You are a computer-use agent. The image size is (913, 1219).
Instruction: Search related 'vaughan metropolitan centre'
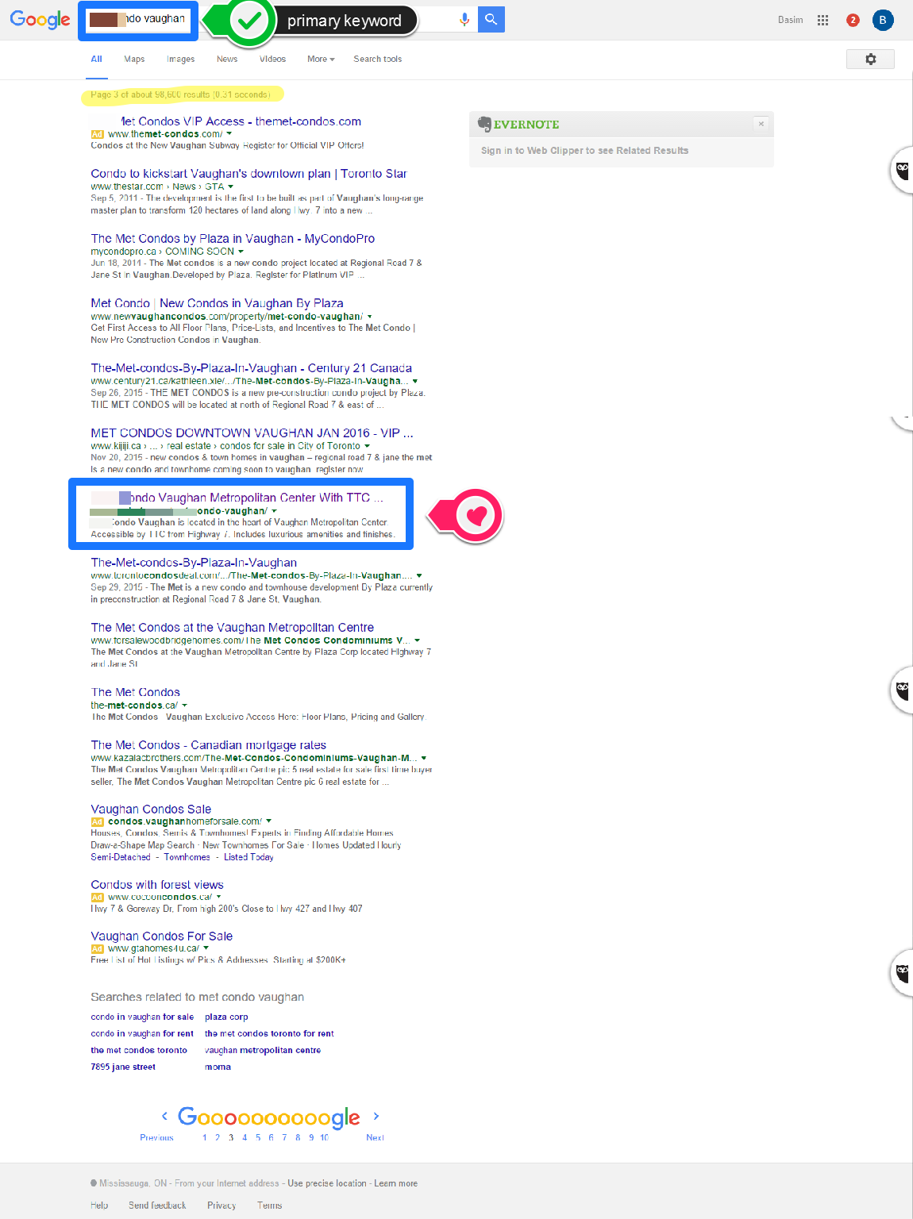click(263, 1050)
